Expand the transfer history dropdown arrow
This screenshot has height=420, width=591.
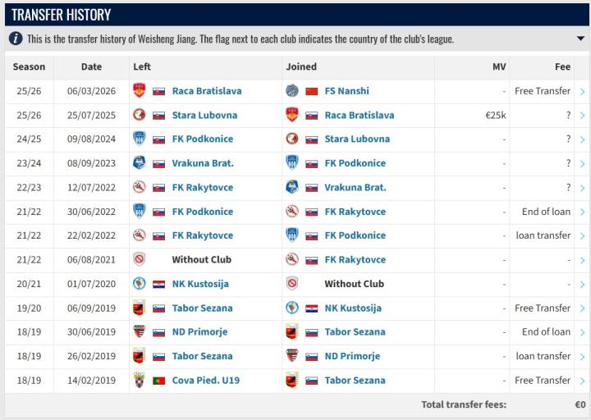(580, 39)
